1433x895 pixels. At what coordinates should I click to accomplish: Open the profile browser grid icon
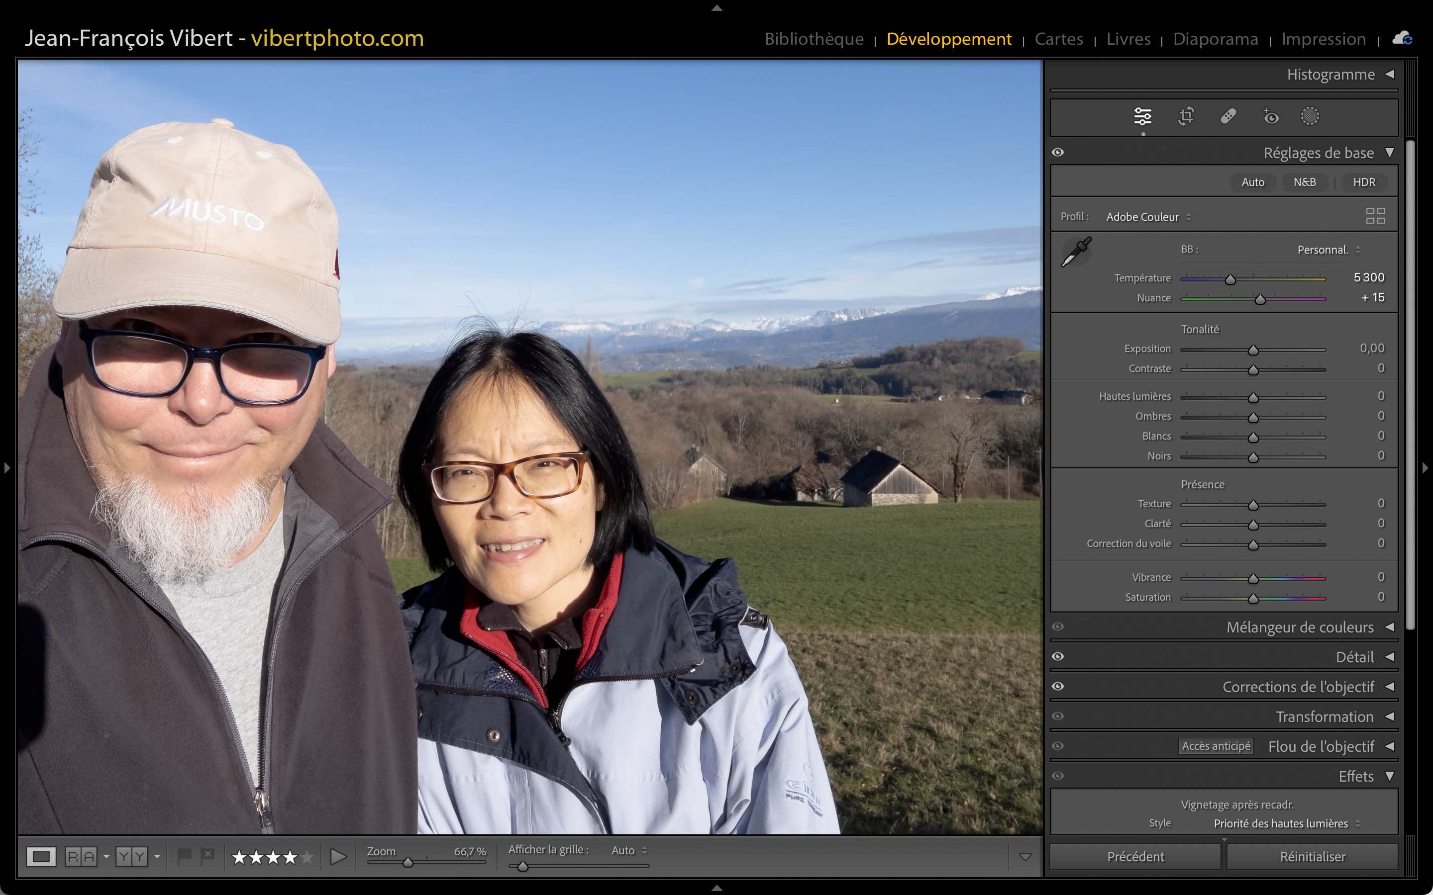pos(1375,216)
